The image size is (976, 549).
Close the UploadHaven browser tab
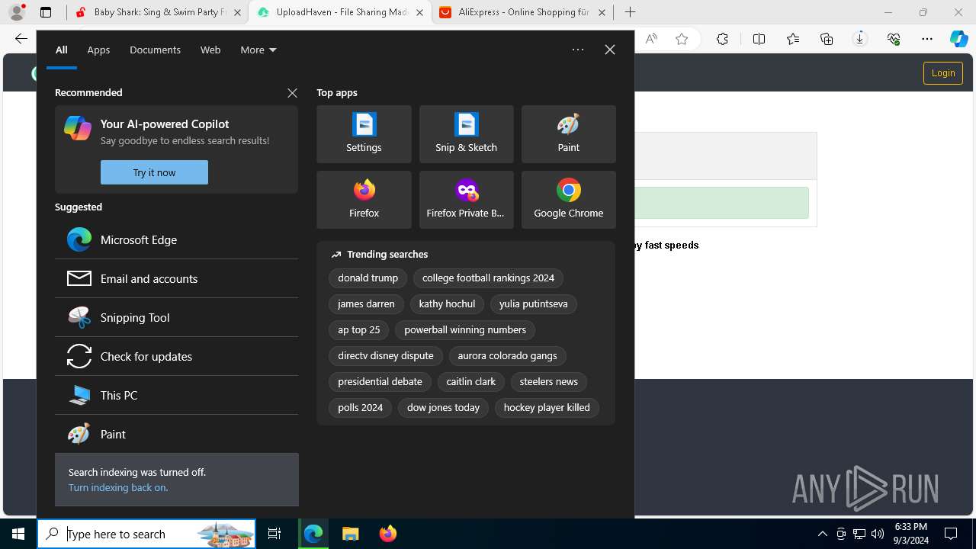(x=419, y=12)
